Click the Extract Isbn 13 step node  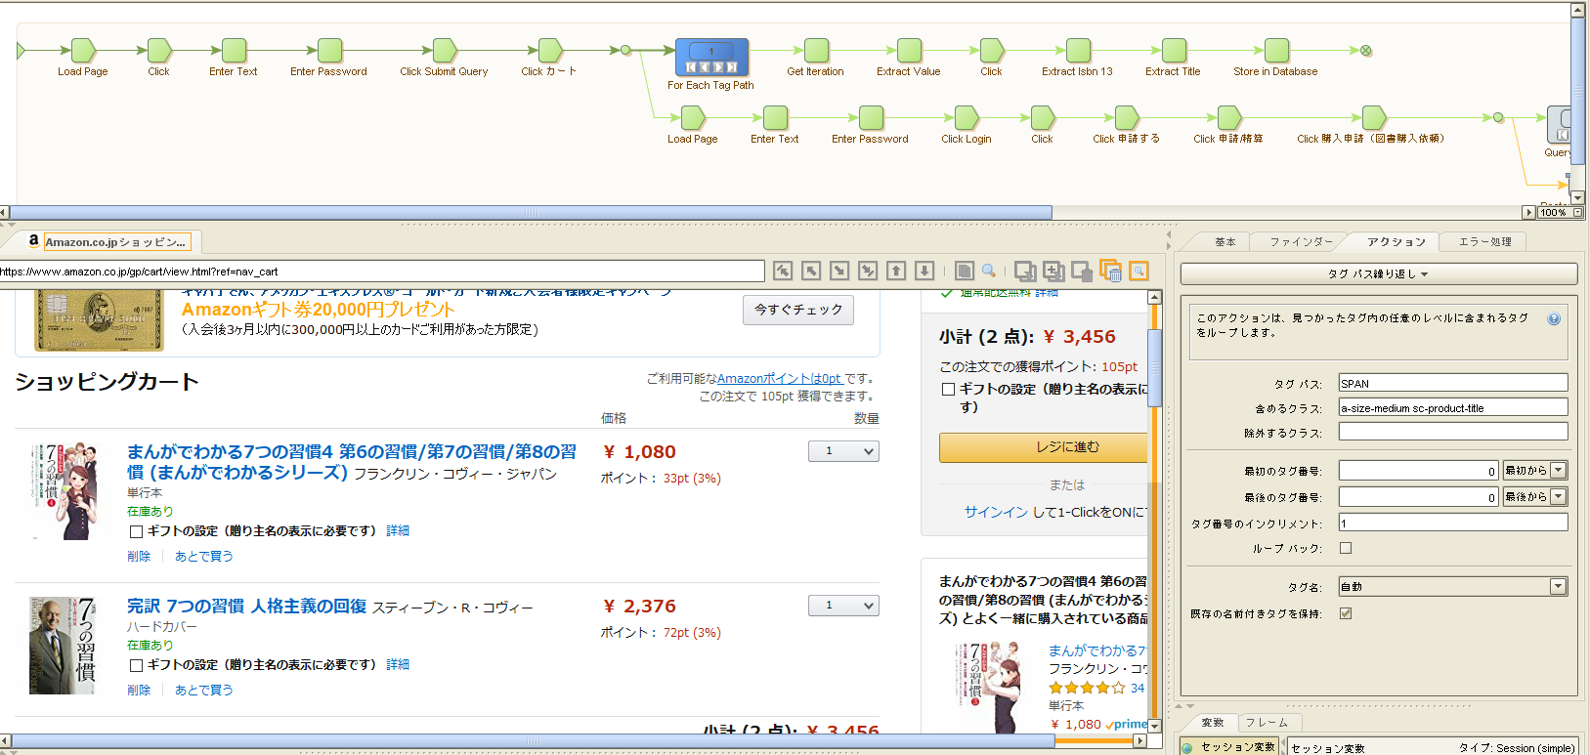[1077, 51]
